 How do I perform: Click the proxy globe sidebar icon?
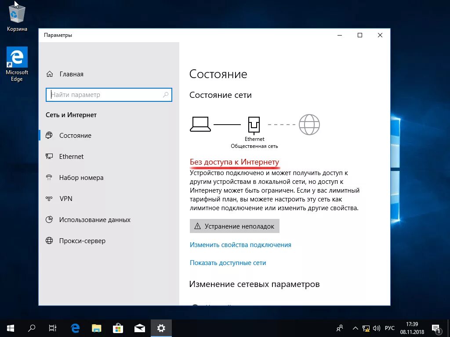coord(49,240)
